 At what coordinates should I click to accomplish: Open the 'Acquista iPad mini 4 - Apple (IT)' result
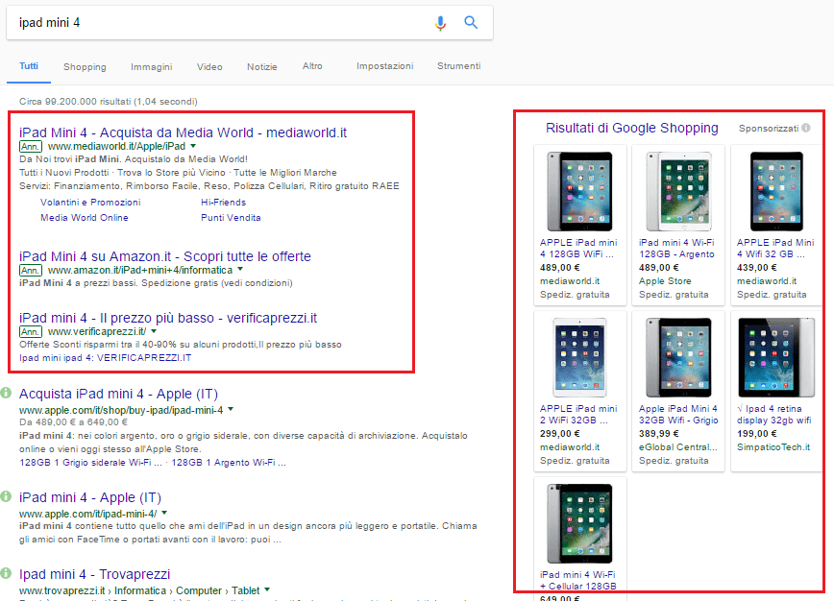[118, 394]
